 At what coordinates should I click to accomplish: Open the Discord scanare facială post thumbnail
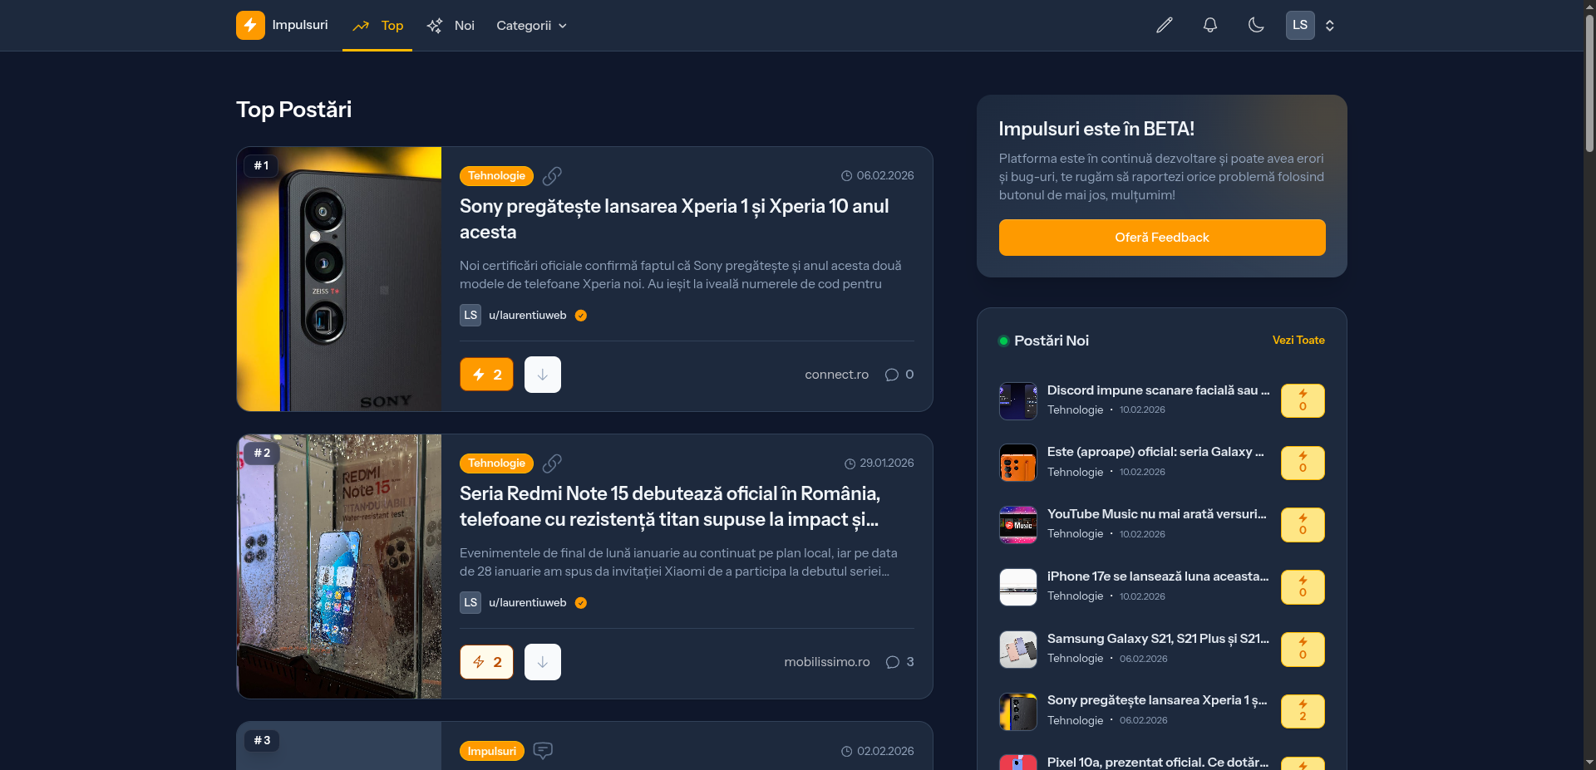tap(1018, 401)
